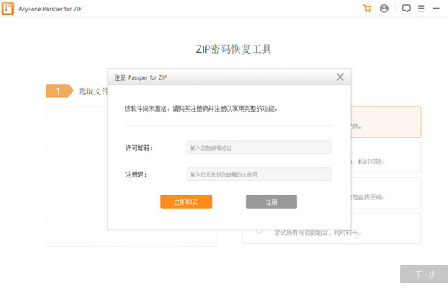The height and width of the screenshot is (298, 448).
Task: Focus the 许可邮箱 email input field
Action: click(258, 147)
